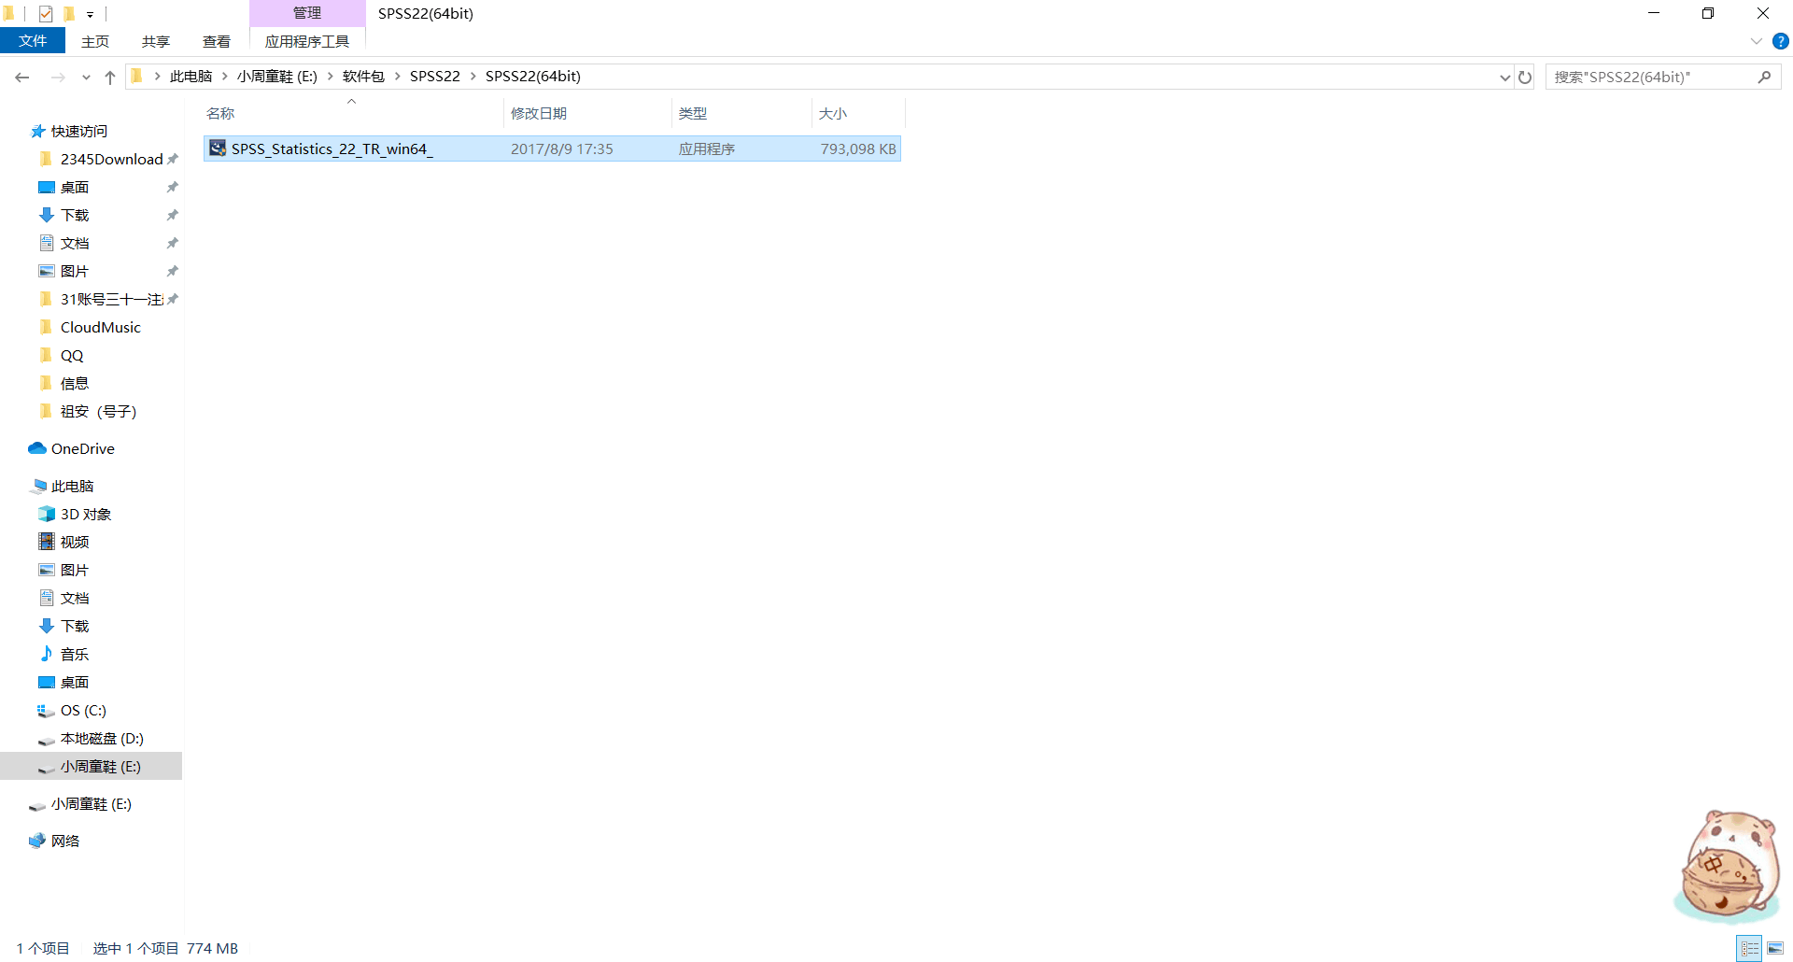1793x962 pixels.
Task: Expand the address bar history dropdown
Action: 1504,78
